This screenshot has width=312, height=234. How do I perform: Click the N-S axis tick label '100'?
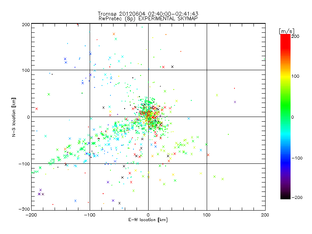pos(26,70)
